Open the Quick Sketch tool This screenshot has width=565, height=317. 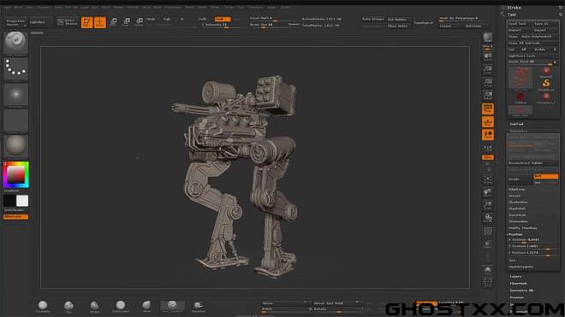68,22
